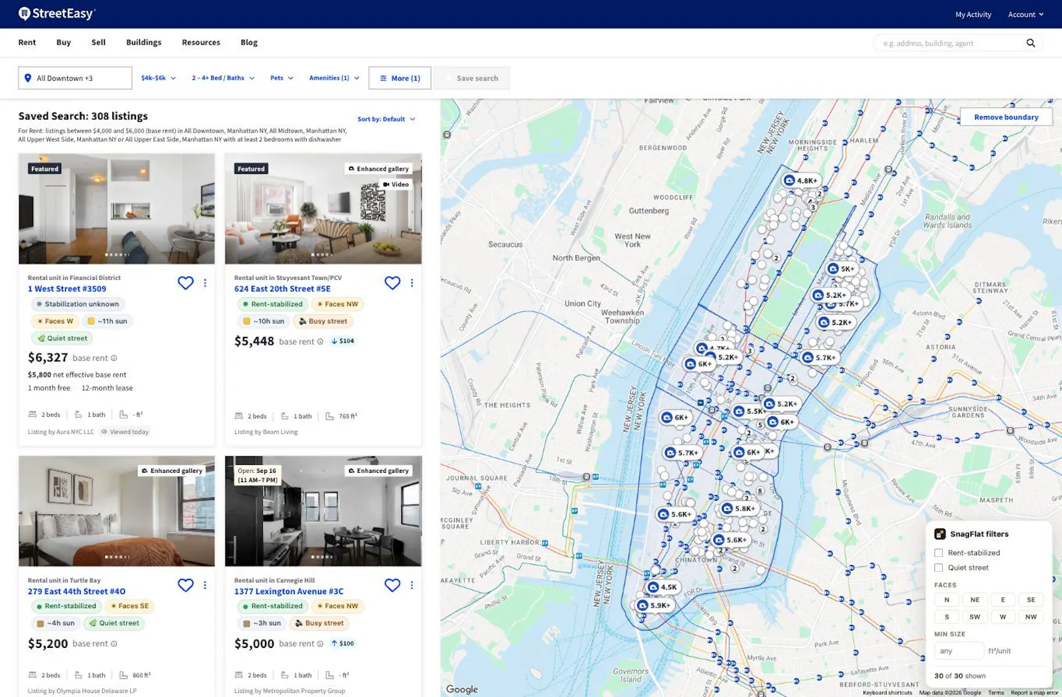
Task: Click the All Downtown +3 location field
Action: click(75, 78)
